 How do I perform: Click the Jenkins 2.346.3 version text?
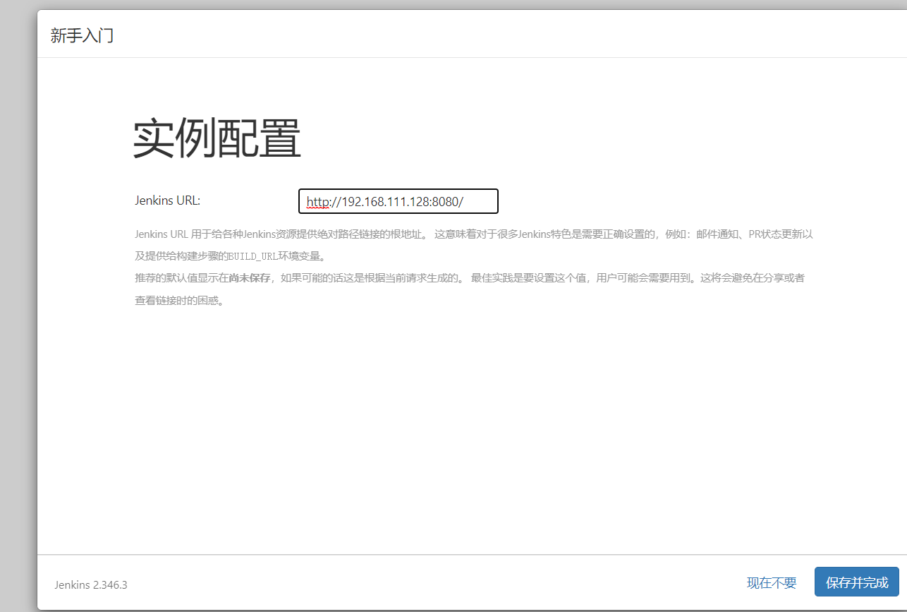(x=91, y=584)
